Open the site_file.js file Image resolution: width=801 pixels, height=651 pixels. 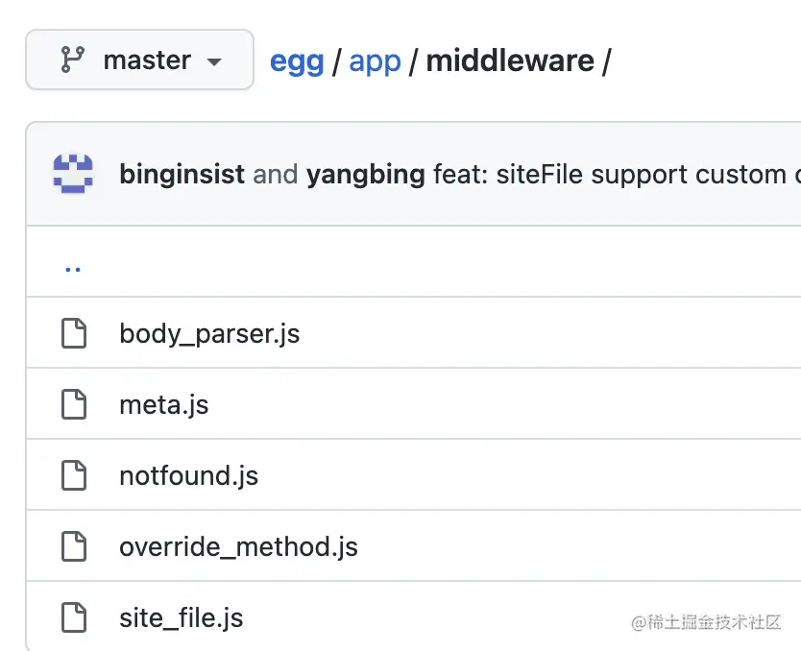pyautogui.click(x=181, y=617)
